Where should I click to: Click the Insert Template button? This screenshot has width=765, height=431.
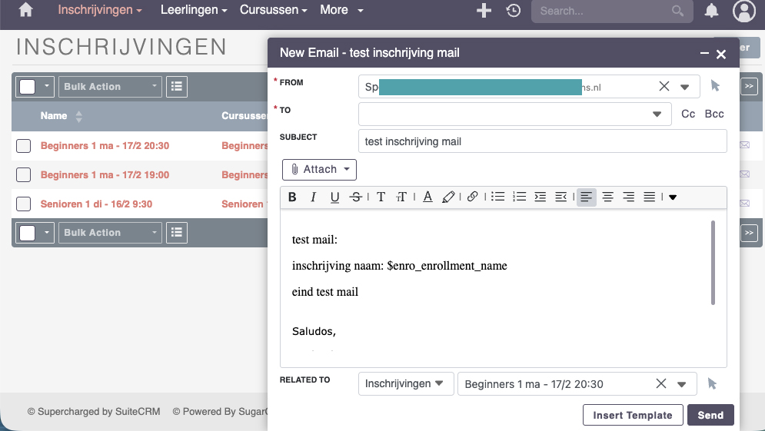click(x=633, y=415)
